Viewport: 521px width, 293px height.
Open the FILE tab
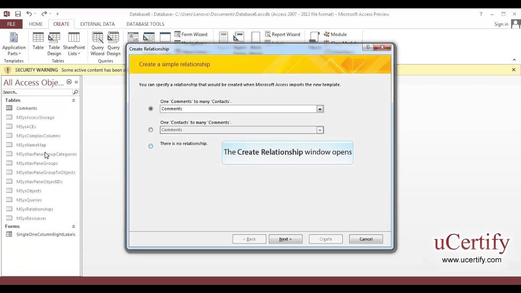coord(11,24)
